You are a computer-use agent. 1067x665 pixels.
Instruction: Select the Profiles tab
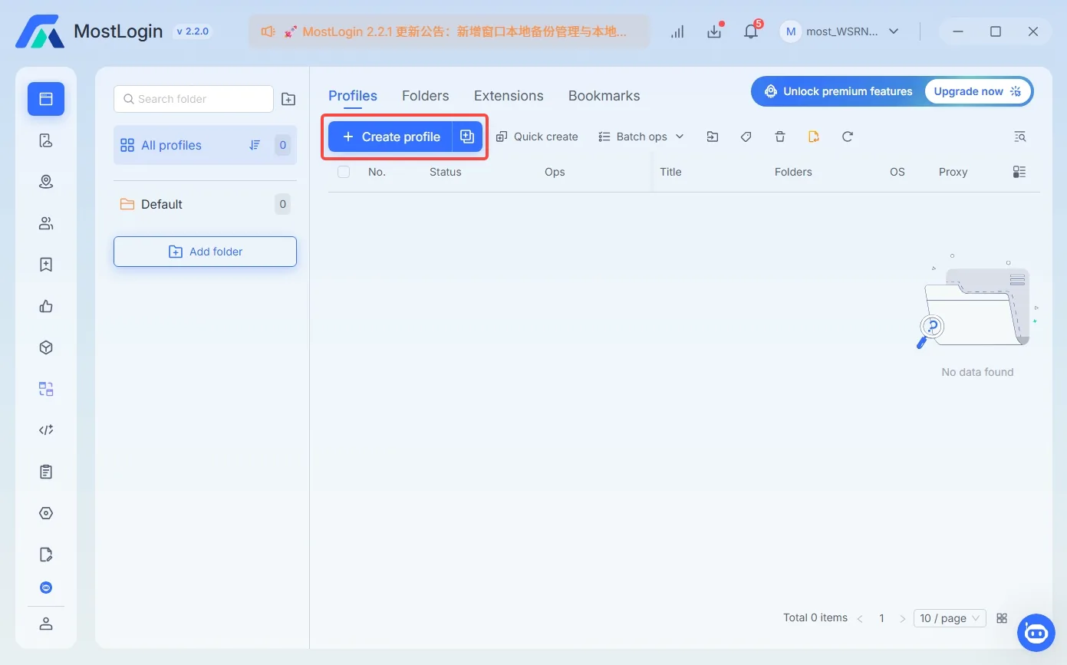353,96
